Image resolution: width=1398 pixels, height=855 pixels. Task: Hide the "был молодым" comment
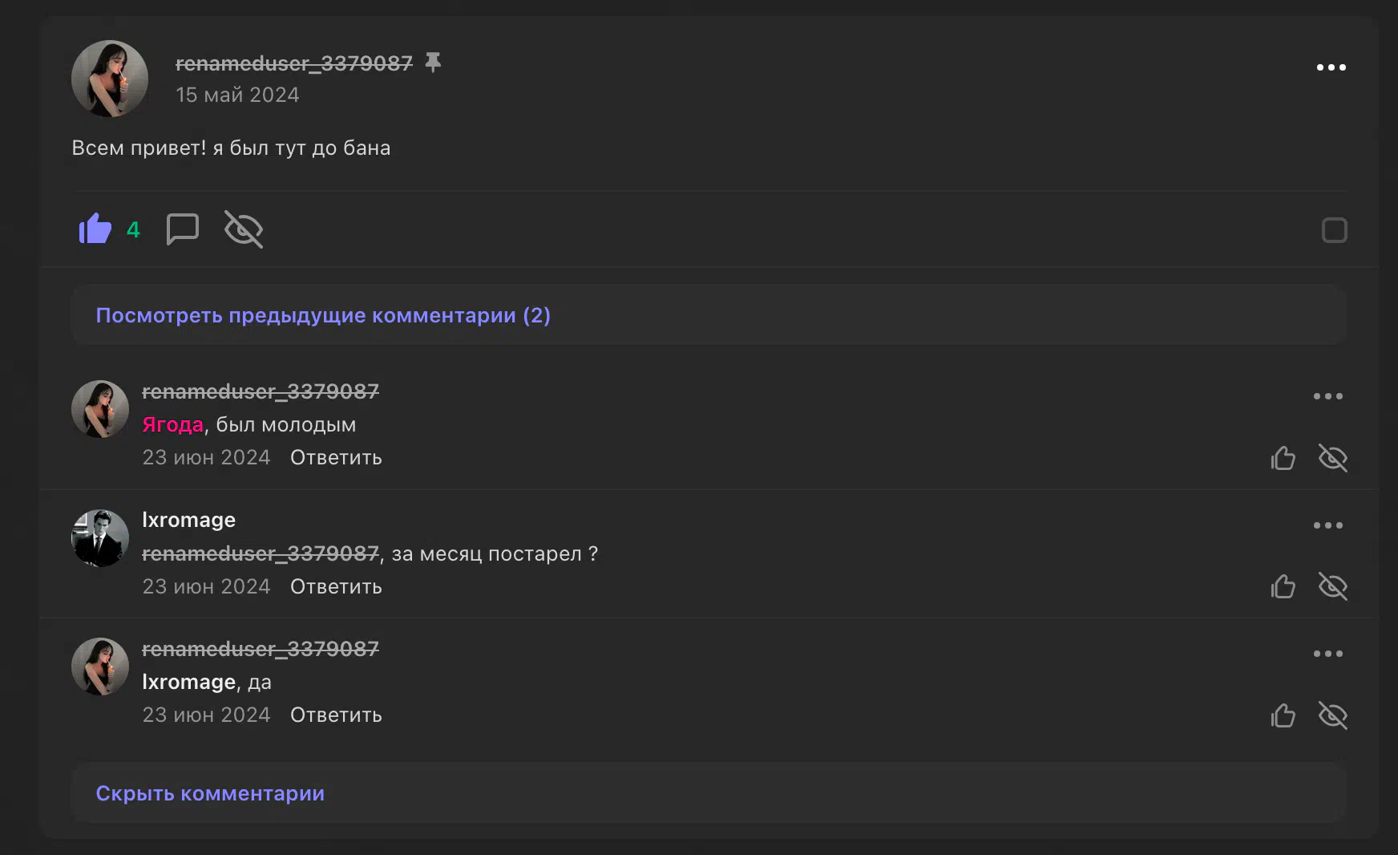(x=1332, y=458)
